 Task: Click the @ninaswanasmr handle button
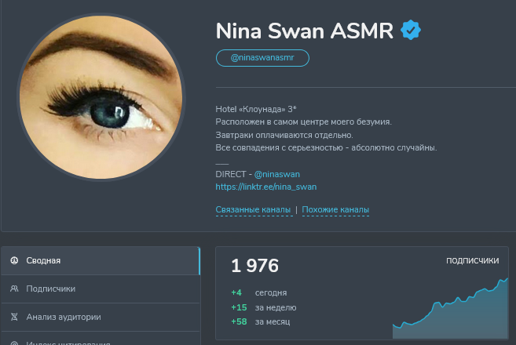coord(262,58)
